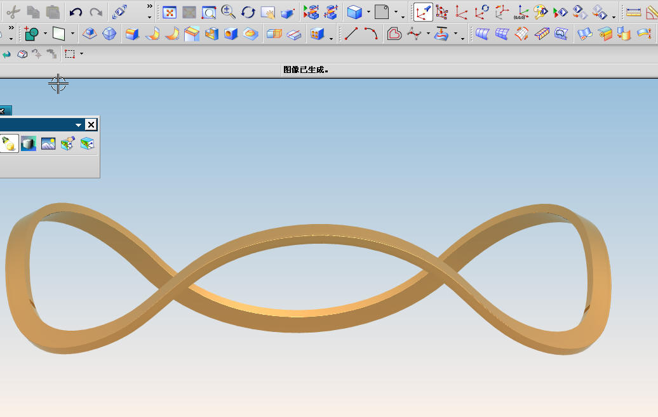Click the color palette paint icon
The image size is (658, 417).
(x=540, y=12)
